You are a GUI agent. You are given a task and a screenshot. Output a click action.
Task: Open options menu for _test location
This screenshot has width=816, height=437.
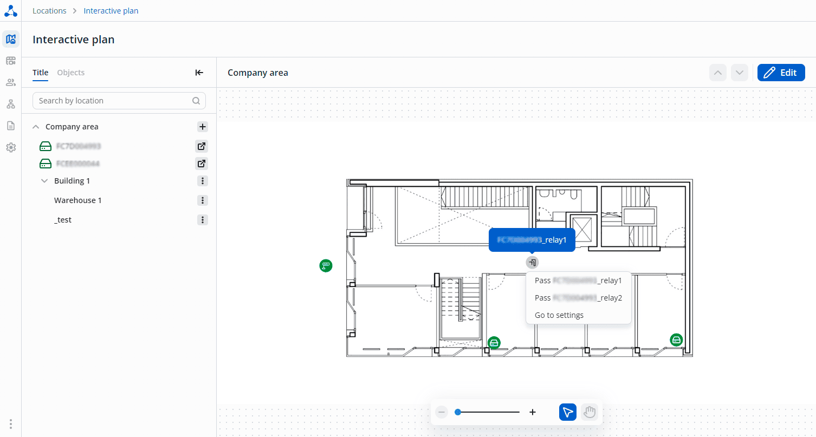203,220
